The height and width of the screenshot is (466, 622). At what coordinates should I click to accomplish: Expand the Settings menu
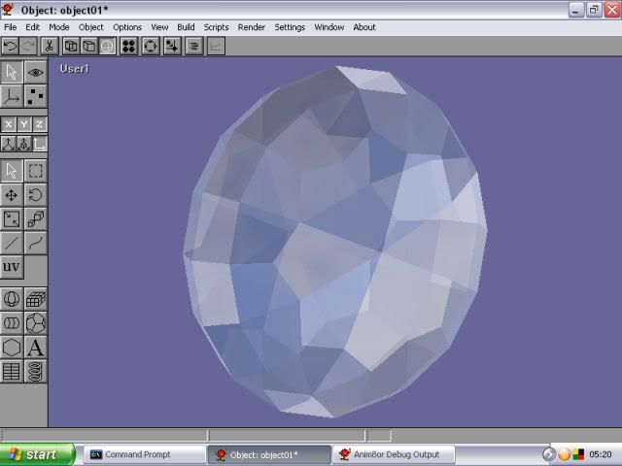[x=290, y=27]
